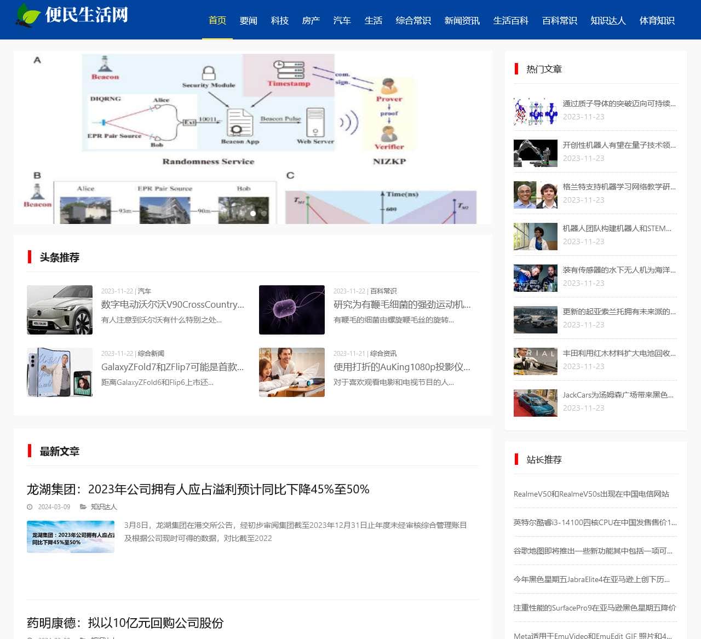This screenshot has width=701, height=639.
Task: Click the 百科常识 tag on bacteria article
Action: tap(383, 291)
